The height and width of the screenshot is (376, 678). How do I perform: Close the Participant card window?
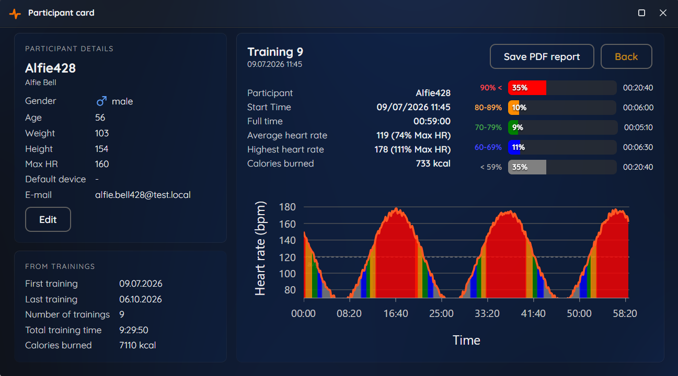(663, 13)
